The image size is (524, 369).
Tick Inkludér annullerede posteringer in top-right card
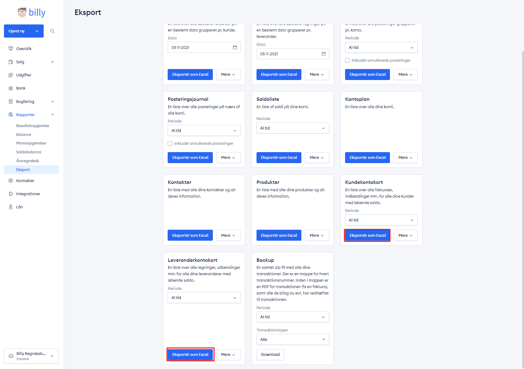tap(348, 60)
